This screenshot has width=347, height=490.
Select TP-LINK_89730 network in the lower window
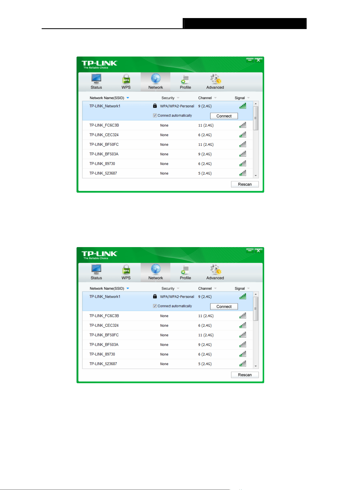[168, 354]
